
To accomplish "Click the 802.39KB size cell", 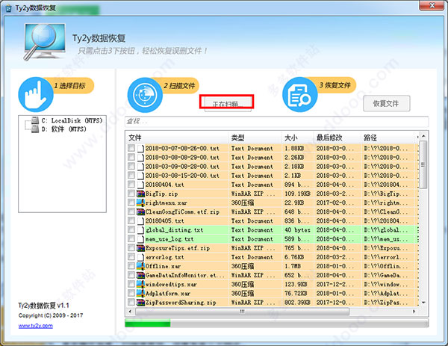I will tap(297, 303).
